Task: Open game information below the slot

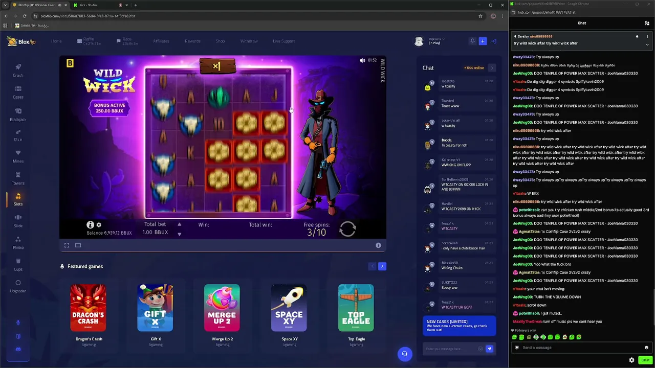Action: coord(378,245)
